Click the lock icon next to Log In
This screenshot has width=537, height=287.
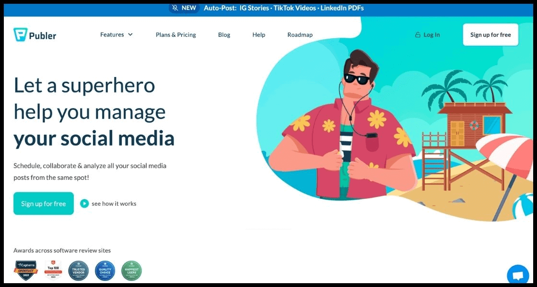click(x=418, y=35)
